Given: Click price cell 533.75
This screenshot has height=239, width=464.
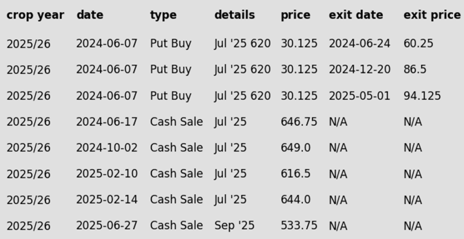Looking at the screenshot, I should click(299, 226).
